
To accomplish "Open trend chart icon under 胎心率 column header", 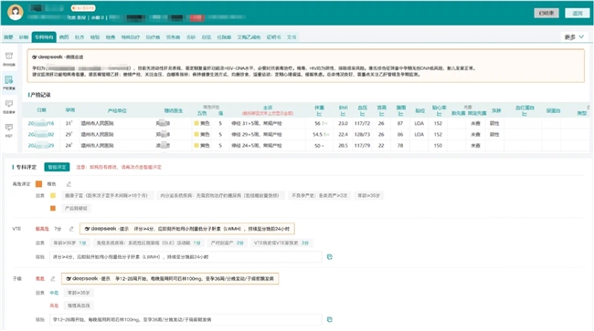I will click(x=439, y=114).
